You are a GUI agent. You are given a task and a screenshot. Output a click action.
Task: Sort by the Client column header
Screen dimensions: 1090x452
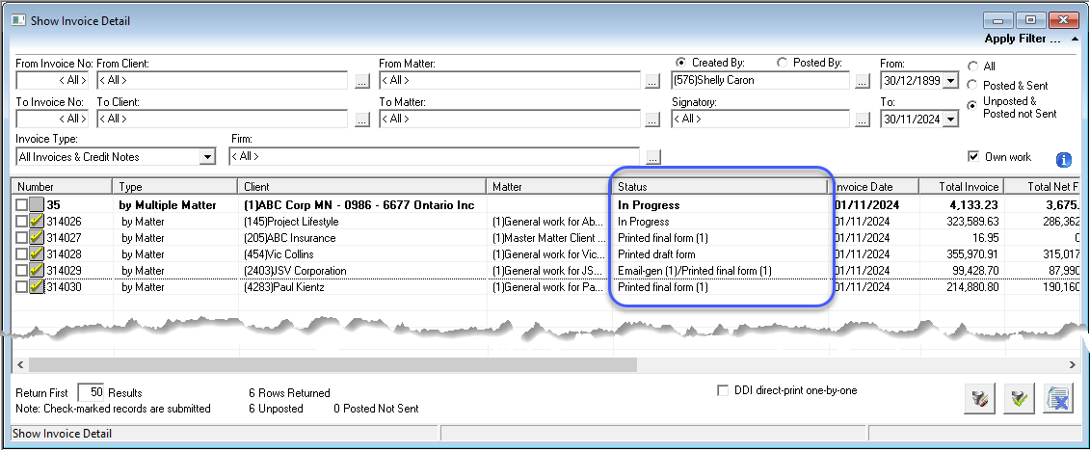click(x=362, y=186)
